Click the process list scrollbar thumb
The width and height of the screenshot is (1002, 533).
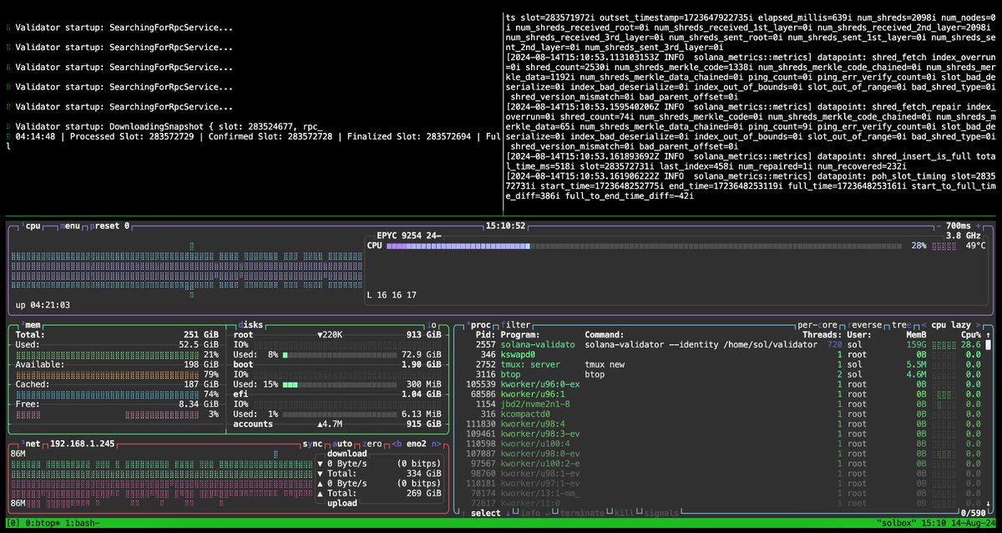coord(986,344)
